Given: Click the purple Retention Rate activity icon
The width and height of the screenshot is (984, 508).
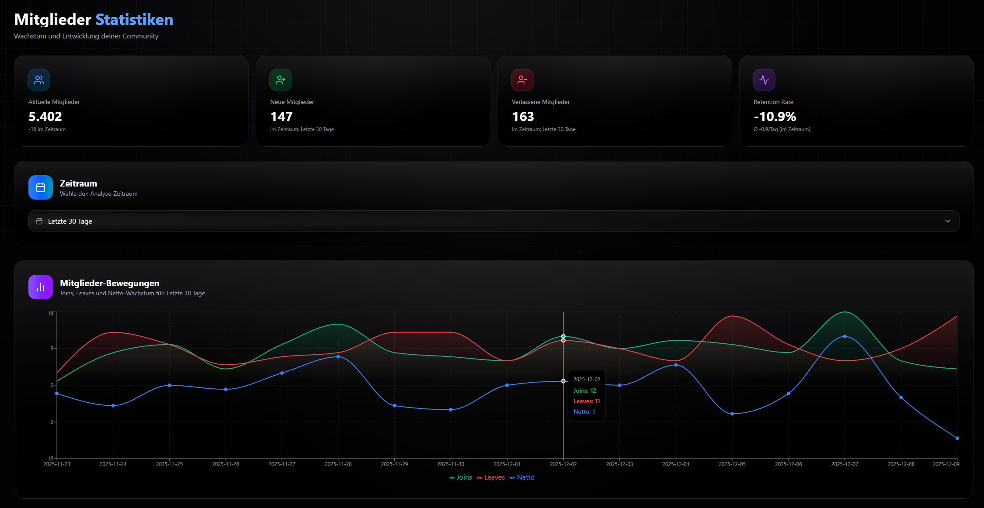Looking at the screenshot, I should [764, 80].
